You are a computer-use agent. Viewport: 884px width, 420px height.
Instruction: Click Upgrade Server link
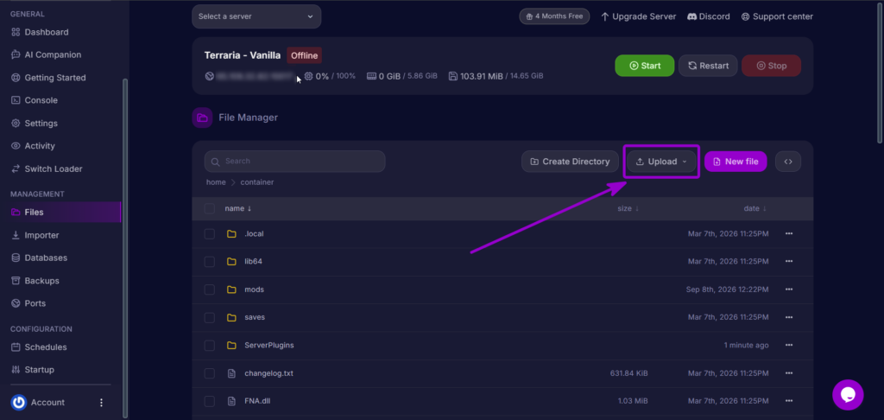click(x=638, y=16)
